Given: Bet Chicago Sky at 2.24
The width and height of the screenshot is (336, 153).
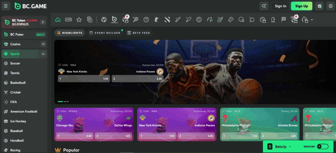Looking at the screenshot, I should 75,136.
